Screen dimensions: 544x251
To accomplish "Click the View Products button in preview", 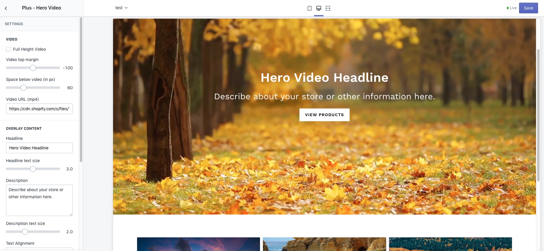I will tap(324, 115).
